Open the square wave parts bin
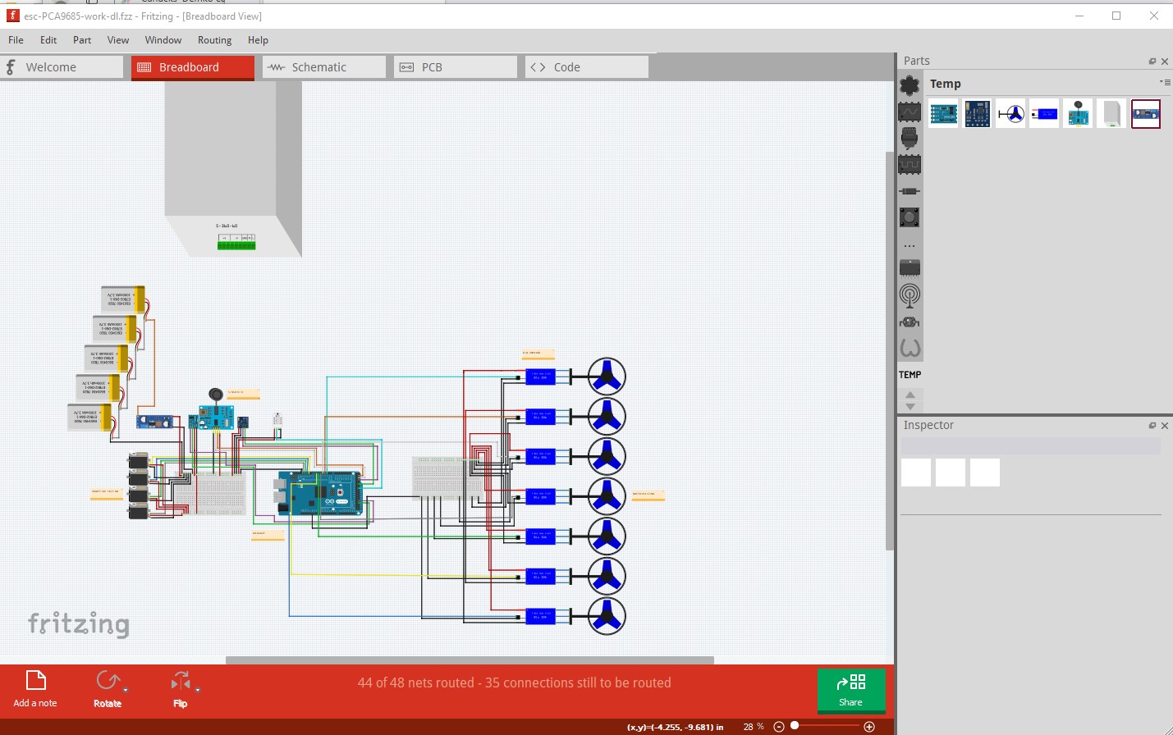Screen dimensions: 1173x735 [910, 165]
